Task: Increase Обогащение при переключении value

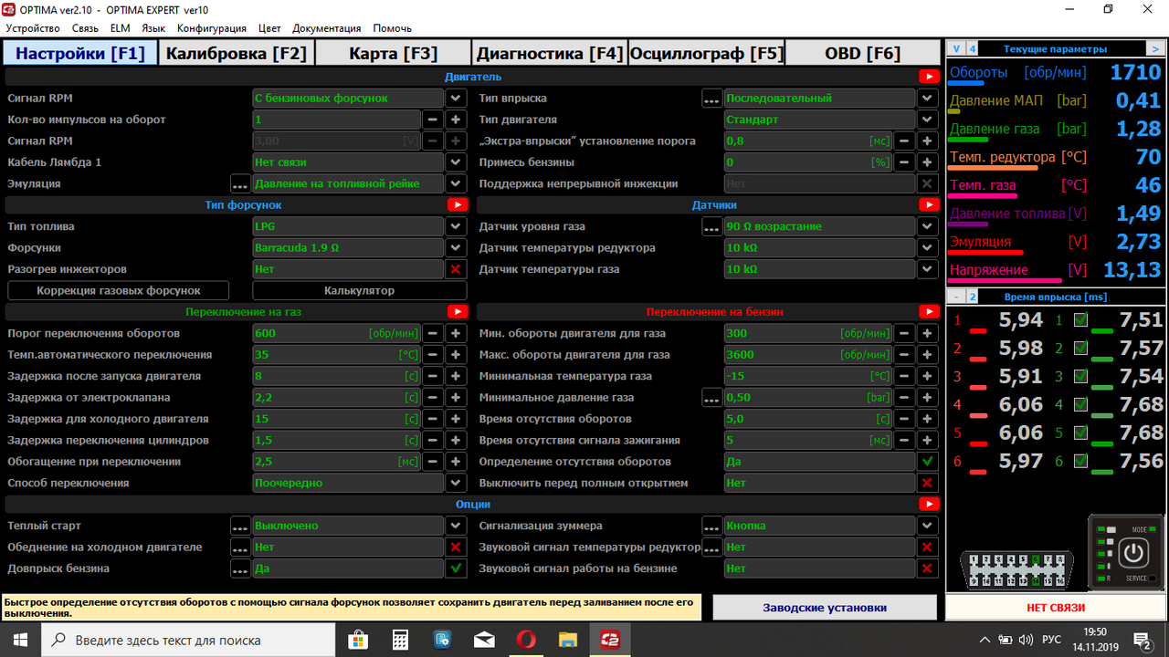Action: (456, 462)
